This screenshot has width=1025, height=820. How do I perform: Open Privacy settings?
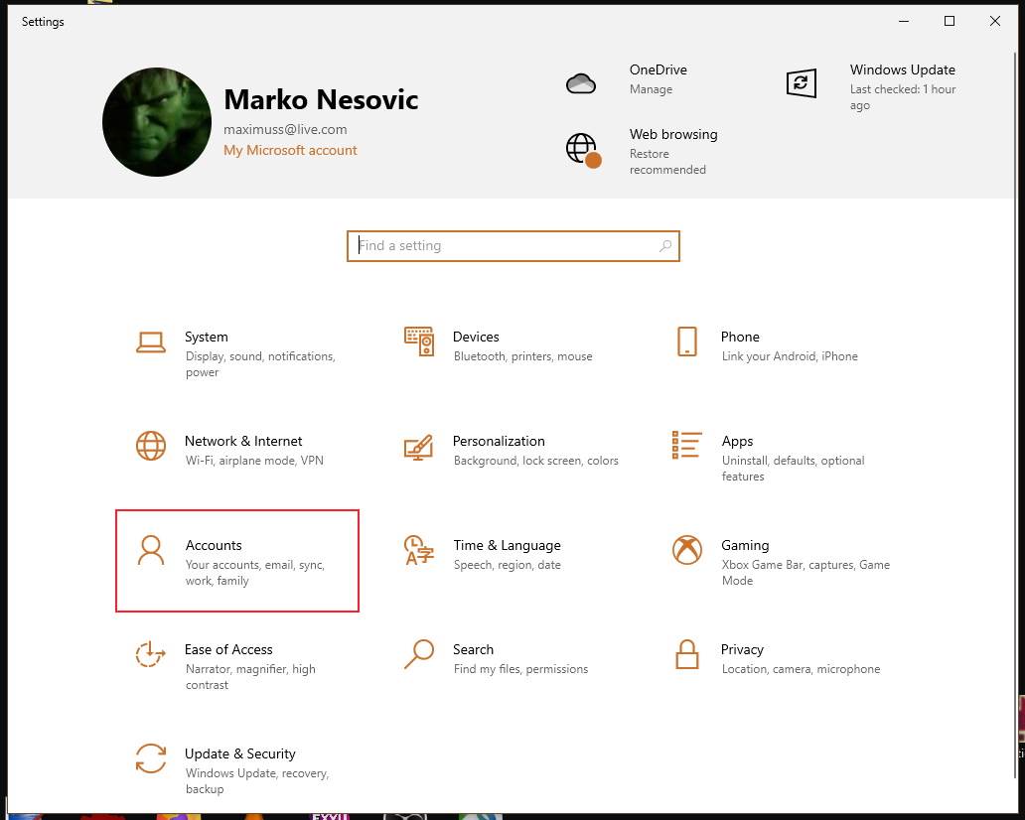click(x=742, y=649)
